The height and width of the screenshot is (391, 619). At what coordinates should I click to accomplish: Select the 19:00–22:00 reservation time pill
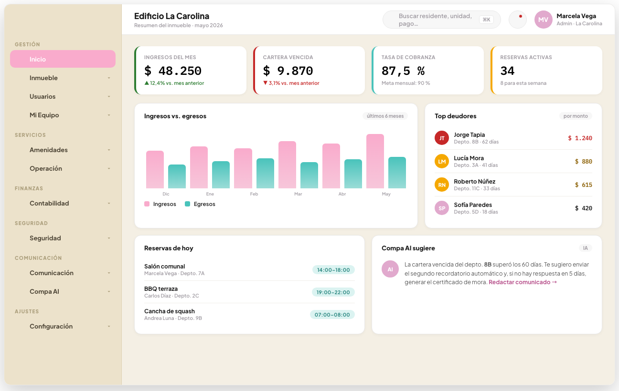333,292
